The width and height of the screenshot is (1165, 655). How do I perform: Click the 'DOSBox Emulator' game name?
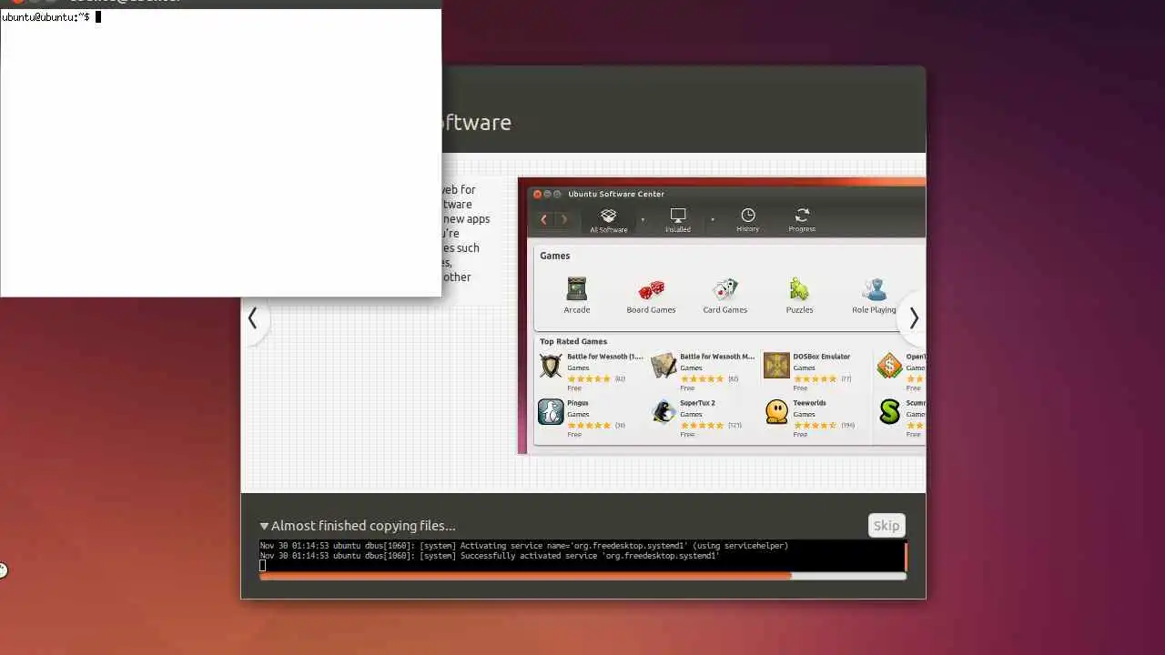coord(821,357)
